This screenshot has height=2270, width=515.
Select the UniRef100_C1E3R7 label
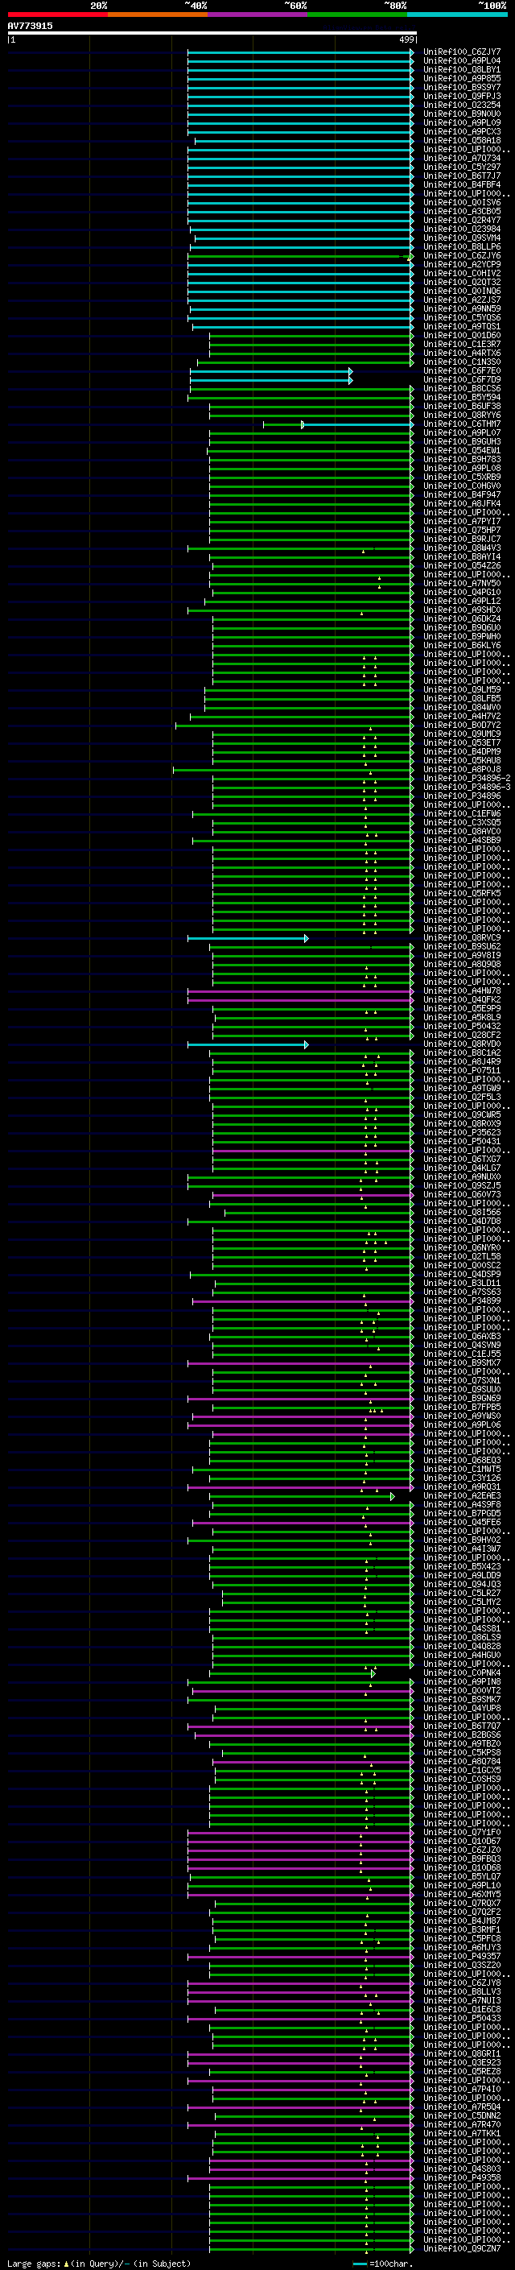[461, 344]
